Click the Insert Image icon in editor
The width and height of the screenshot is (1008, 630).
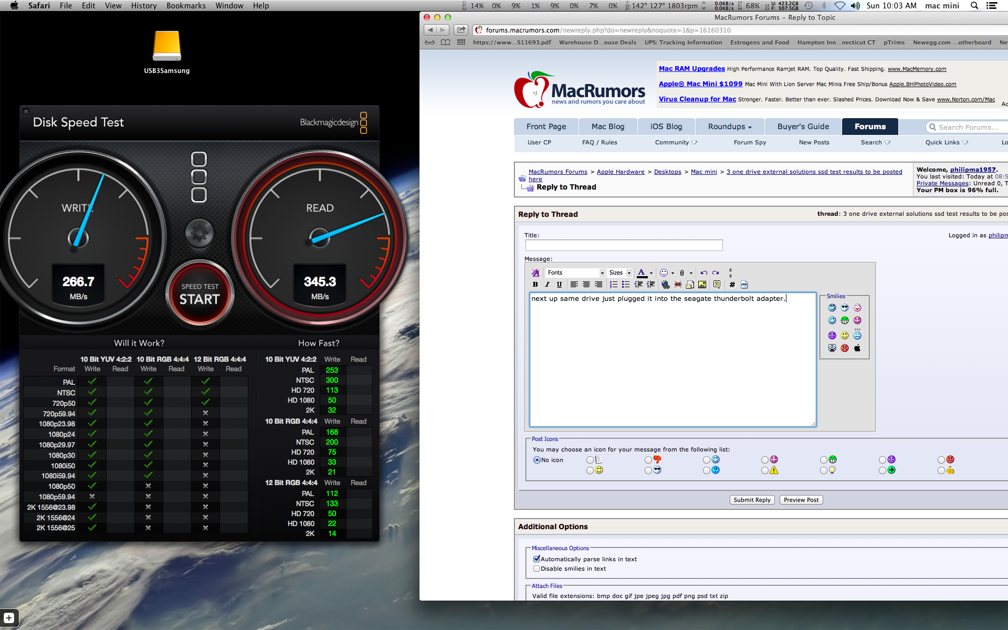point(702,285)
